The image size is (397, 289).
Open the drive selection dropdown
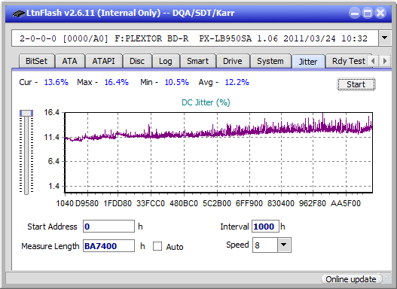point(385,38)
